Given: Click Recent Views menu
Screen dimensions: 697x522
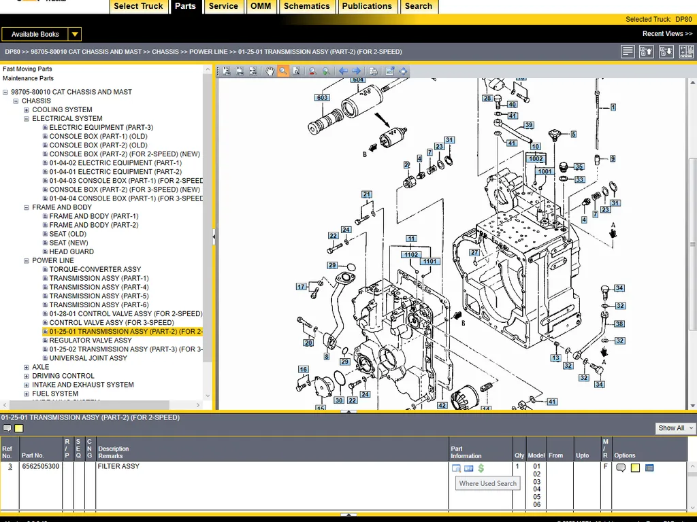Looking at the screenshot, I should click(x=666, y=34).
